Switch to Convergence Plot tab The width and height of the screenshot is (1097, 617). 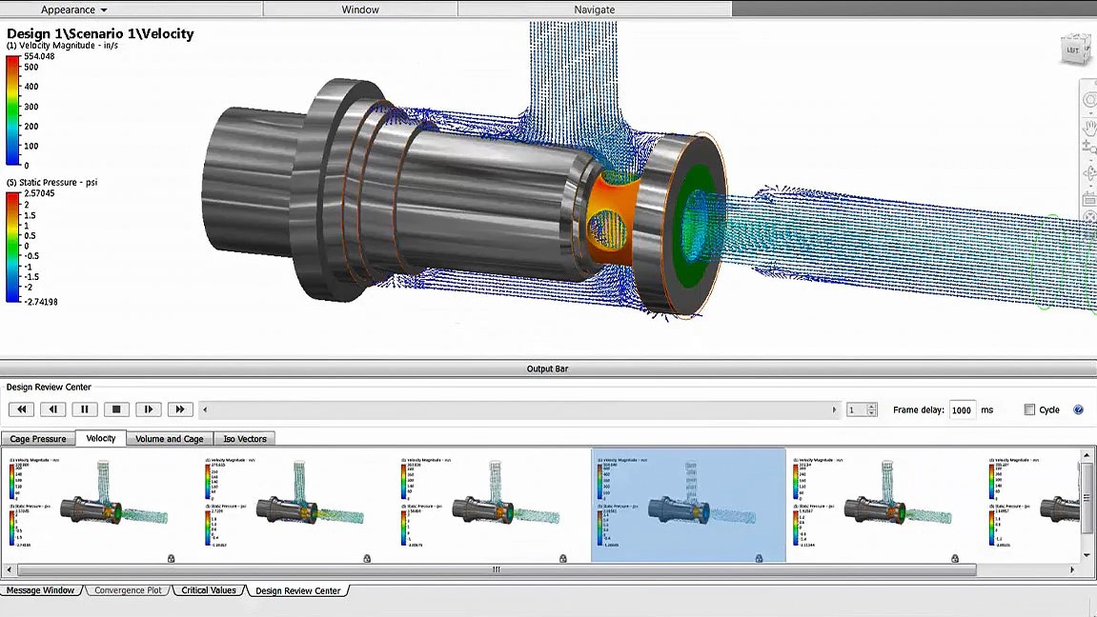[128, 590]
